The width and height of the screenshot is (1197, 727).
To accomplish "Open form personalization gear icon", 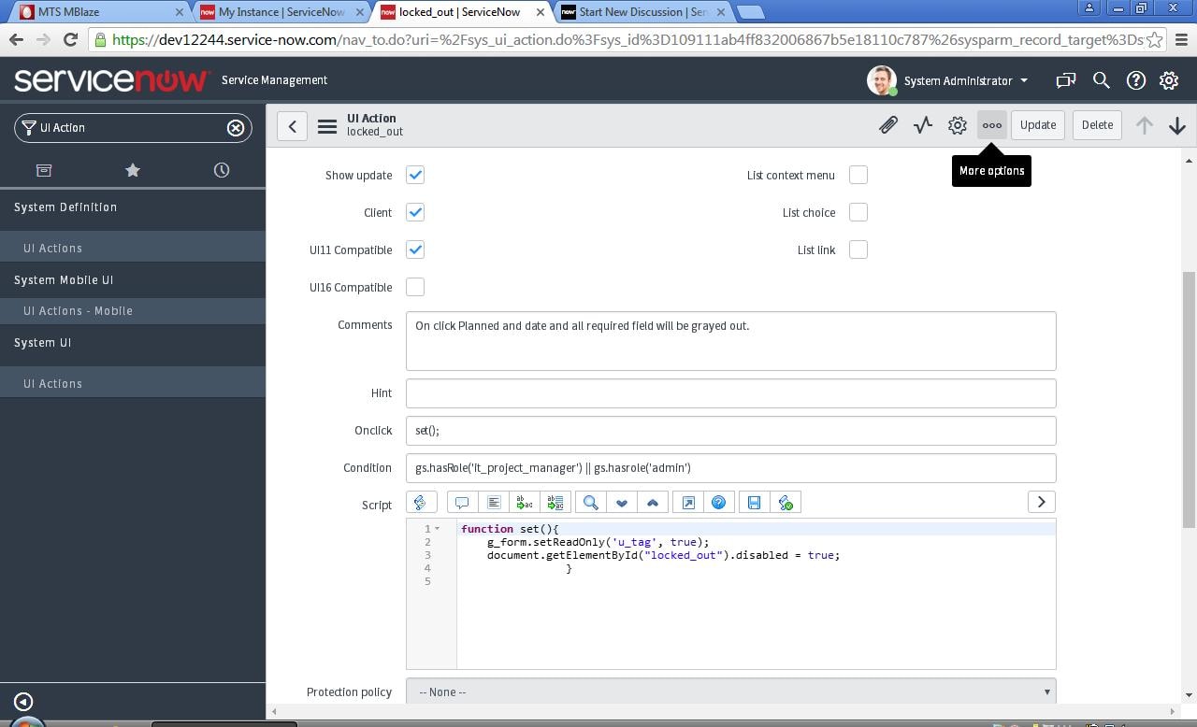I will 958,125.
